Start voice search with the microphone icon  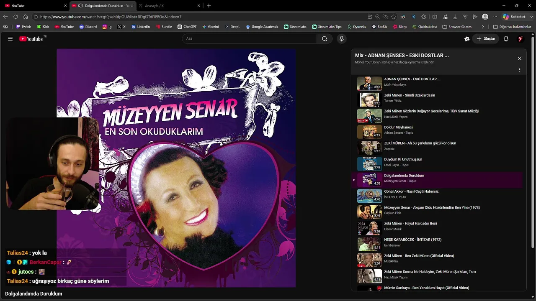tap(342, 38)
